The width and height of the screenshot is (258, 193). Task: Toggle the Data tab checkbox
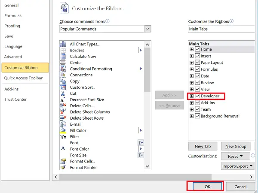[x=197, y=76]
